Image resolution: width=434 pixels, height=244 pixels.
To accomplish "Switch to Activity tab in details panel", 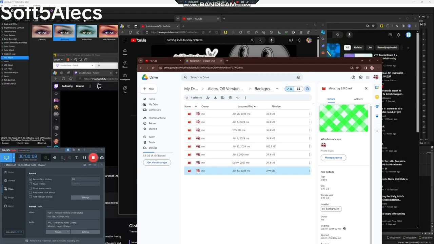I will (x=358, y=99).
